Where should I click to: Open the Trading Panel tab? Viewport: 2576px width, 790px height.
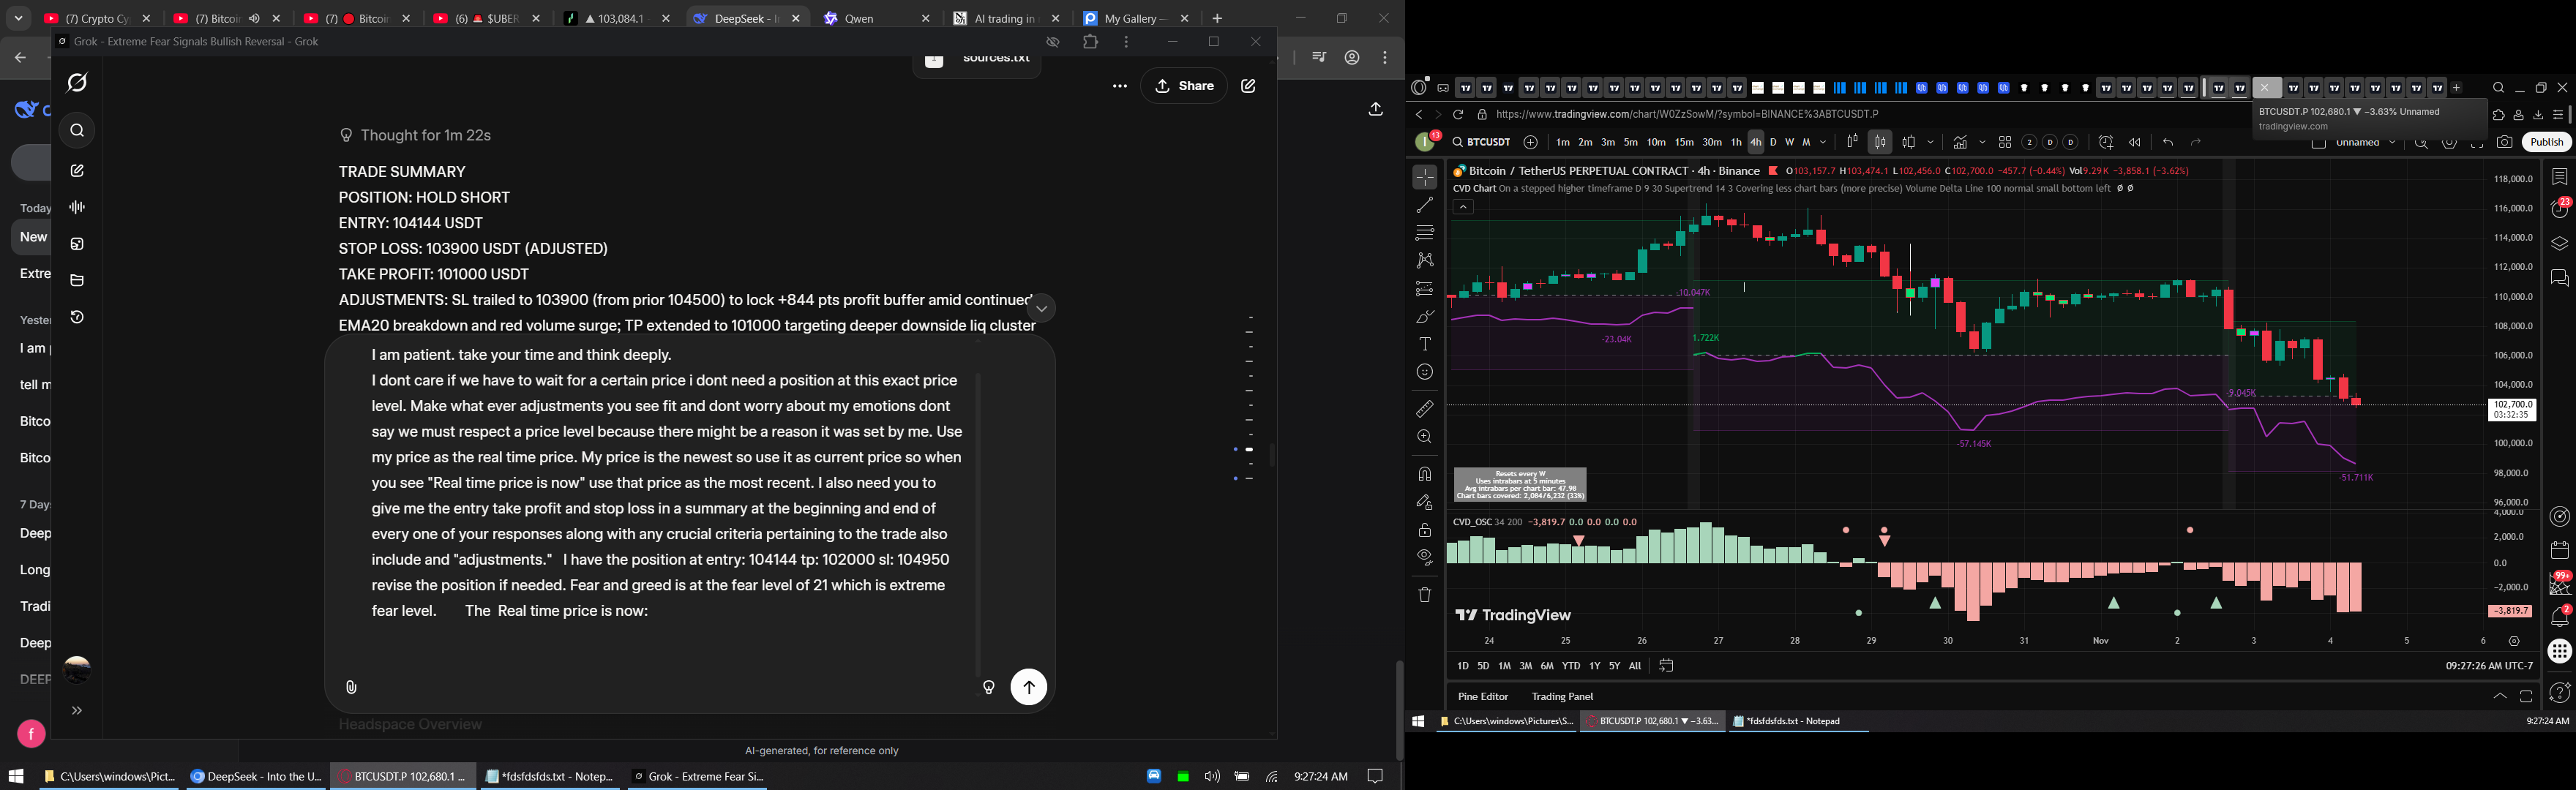pyautogui.click(x=1562, y=696)
